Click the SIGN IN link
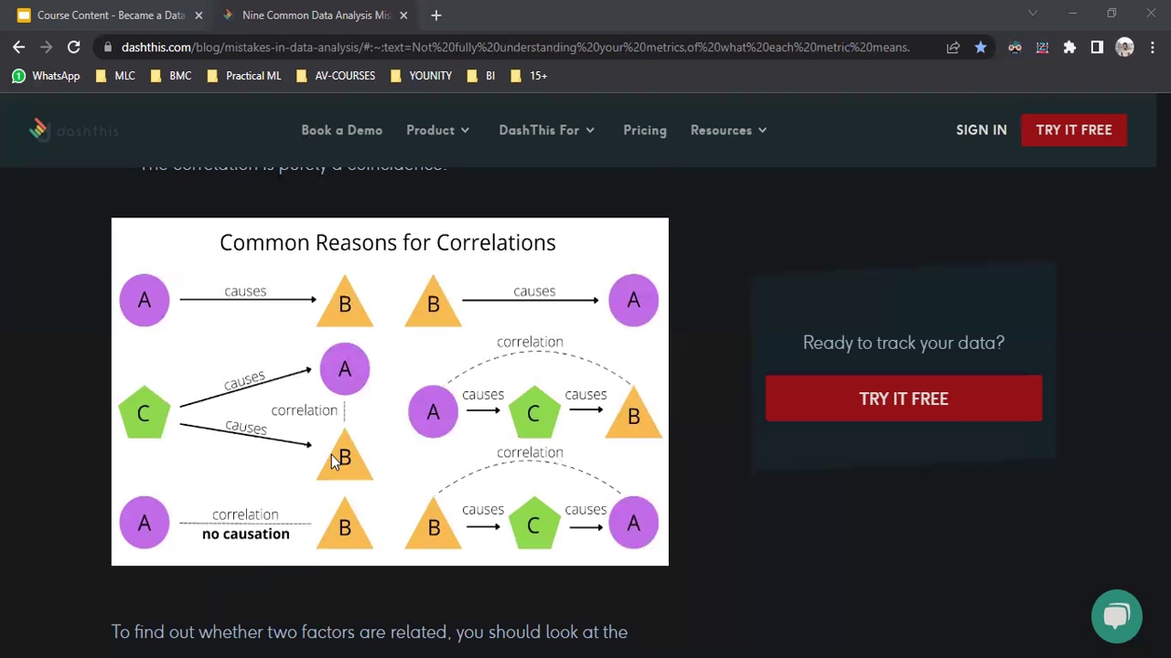Image resolution: width=1171 pixels, height=658 pixels. coord(982,130)
